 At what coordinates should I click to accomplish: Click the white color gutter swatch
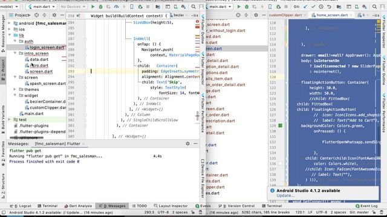click(x=280, y=163)
